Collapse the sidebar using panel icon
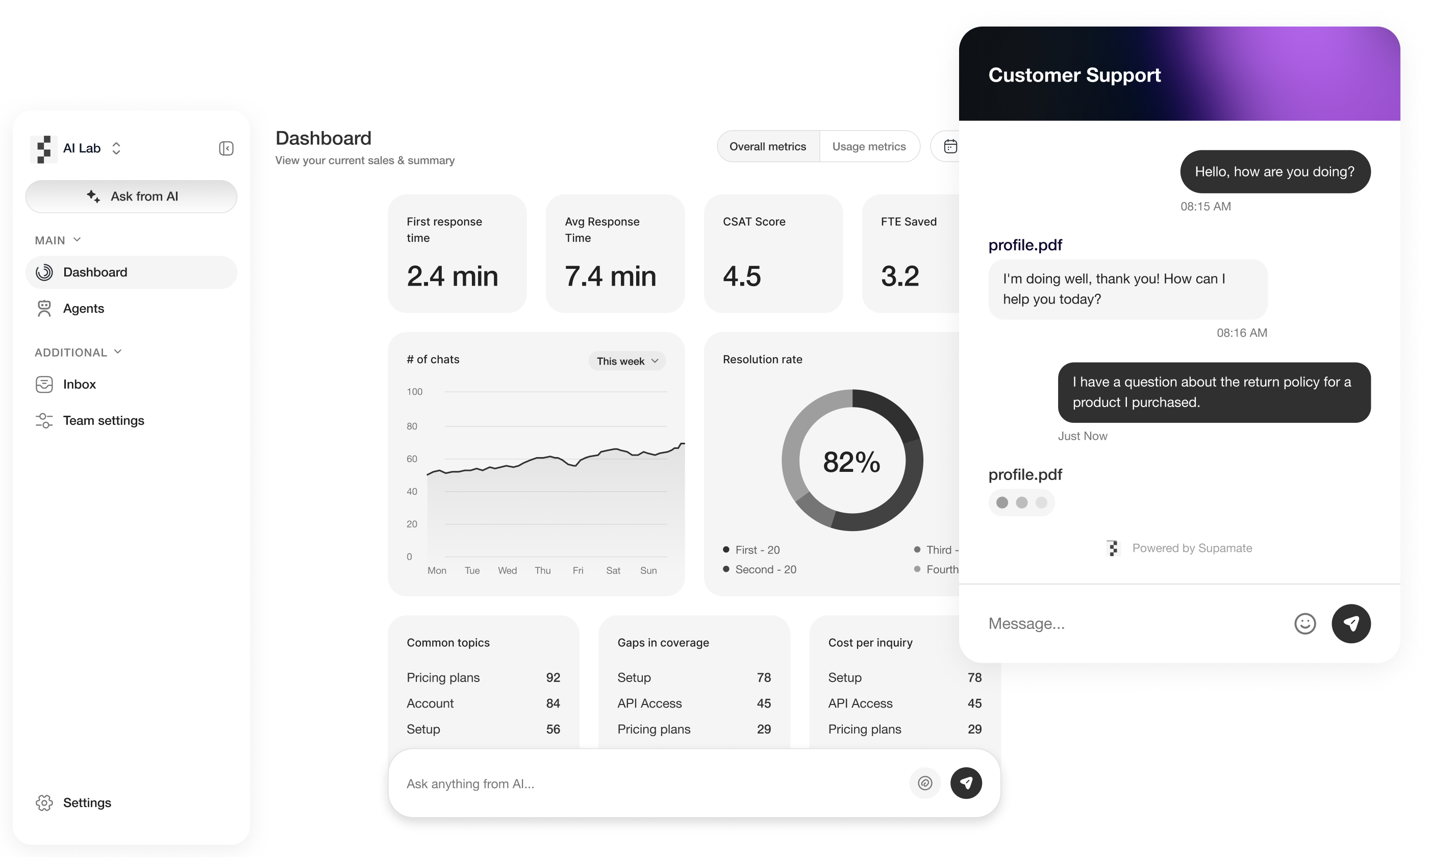This screenshot has height=857, width=1432. 226,148
